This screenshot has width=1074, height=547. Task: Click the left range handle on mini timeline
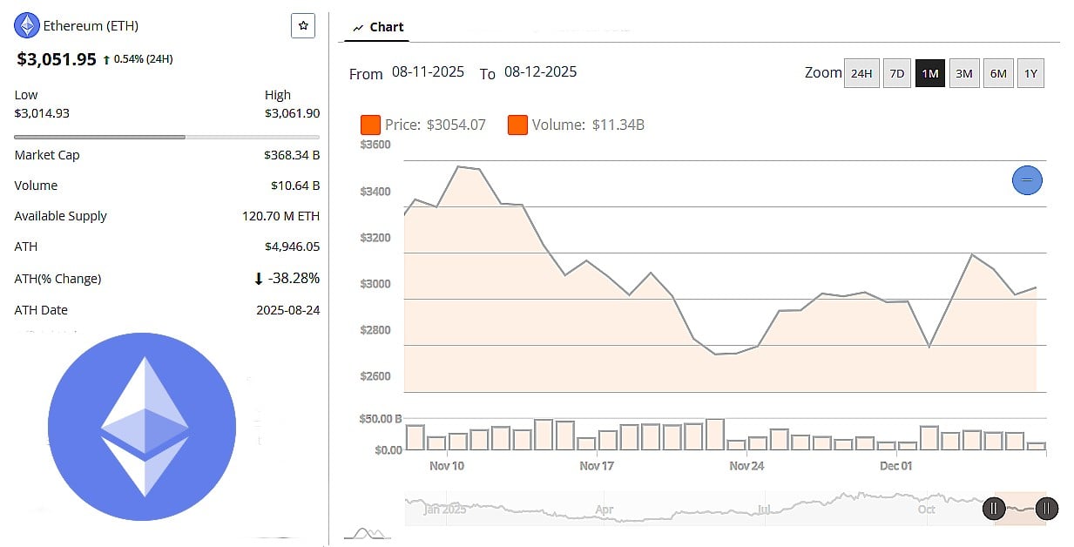994,508
